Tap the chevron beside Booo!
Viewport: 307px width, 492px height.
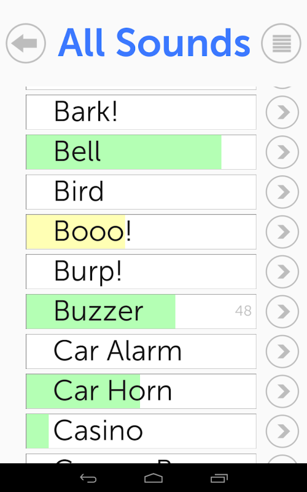pos(282,232)
